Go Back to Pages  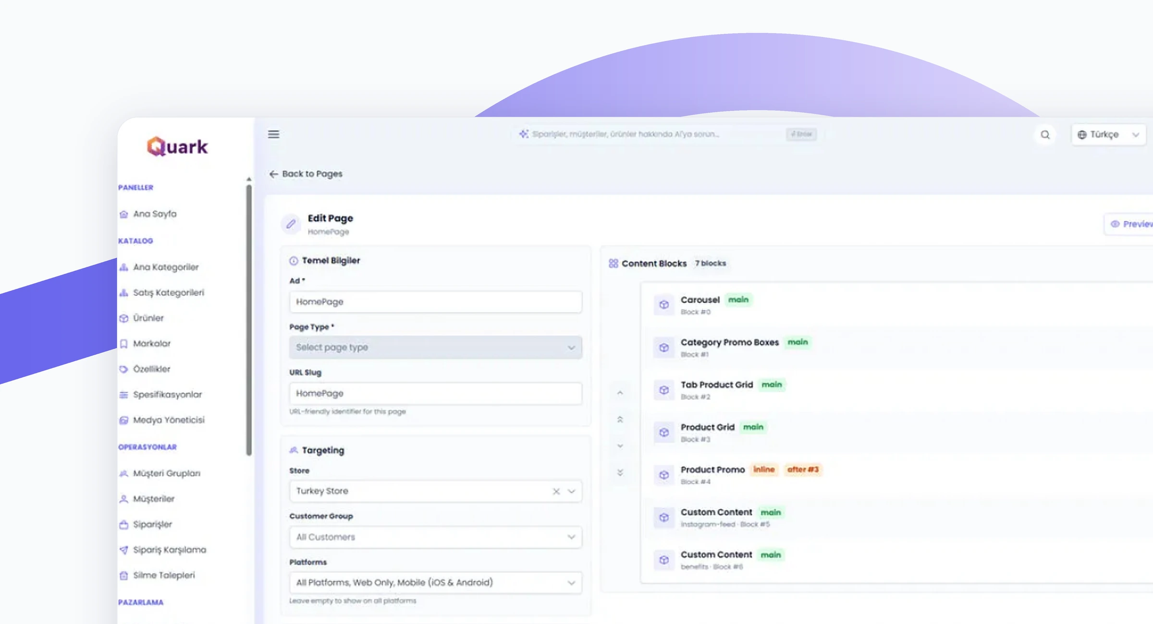pyautogui.click(x=306, y=174)
